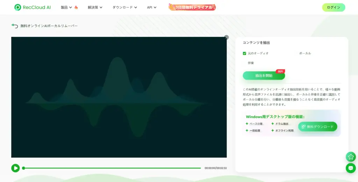Click the audio playback progress bar

(112, 168)
